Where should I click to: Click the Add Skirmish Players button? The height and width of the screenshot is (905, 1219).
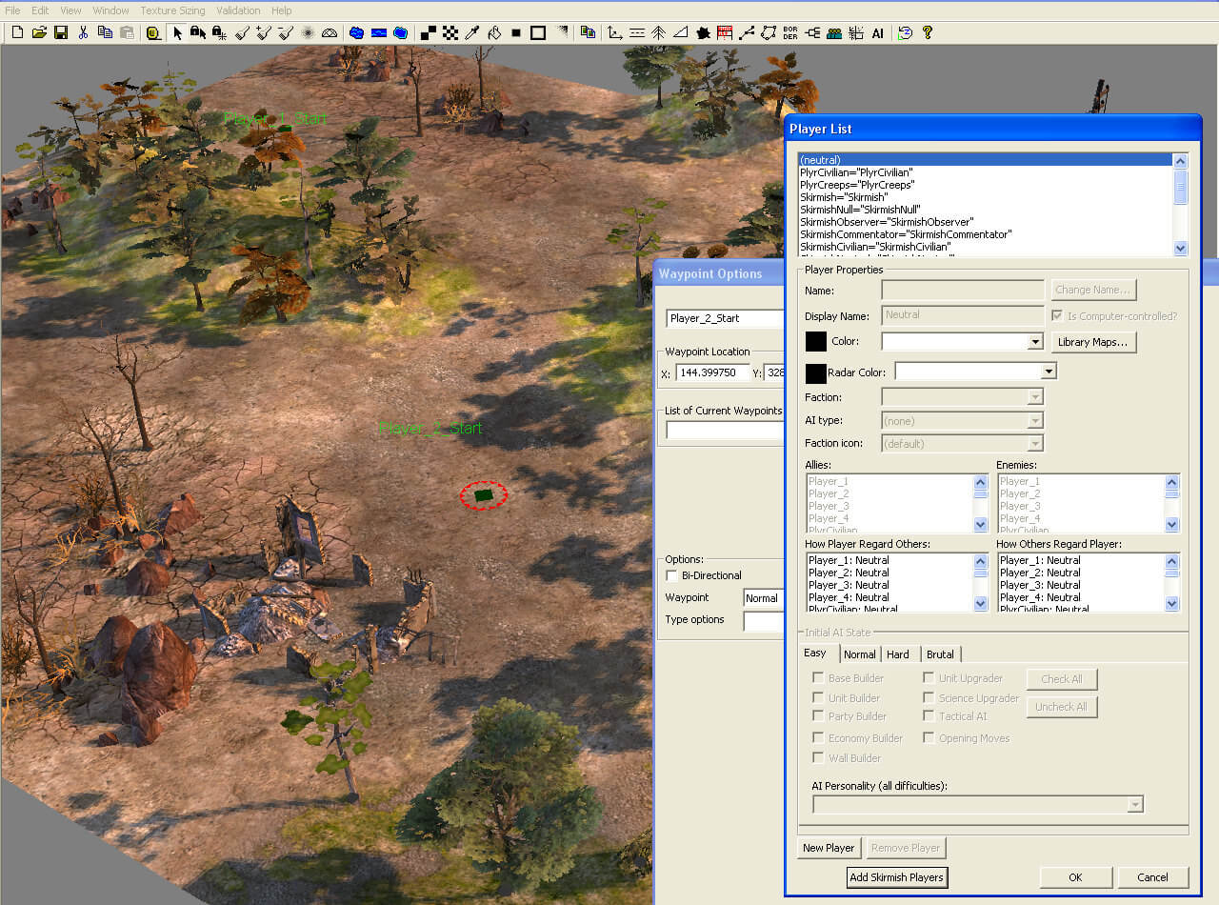(897, 877)
